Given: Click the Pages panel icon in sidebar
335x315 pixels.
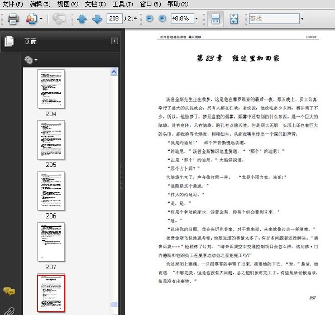Looking at the screenshot, I should tap(9, 41).
